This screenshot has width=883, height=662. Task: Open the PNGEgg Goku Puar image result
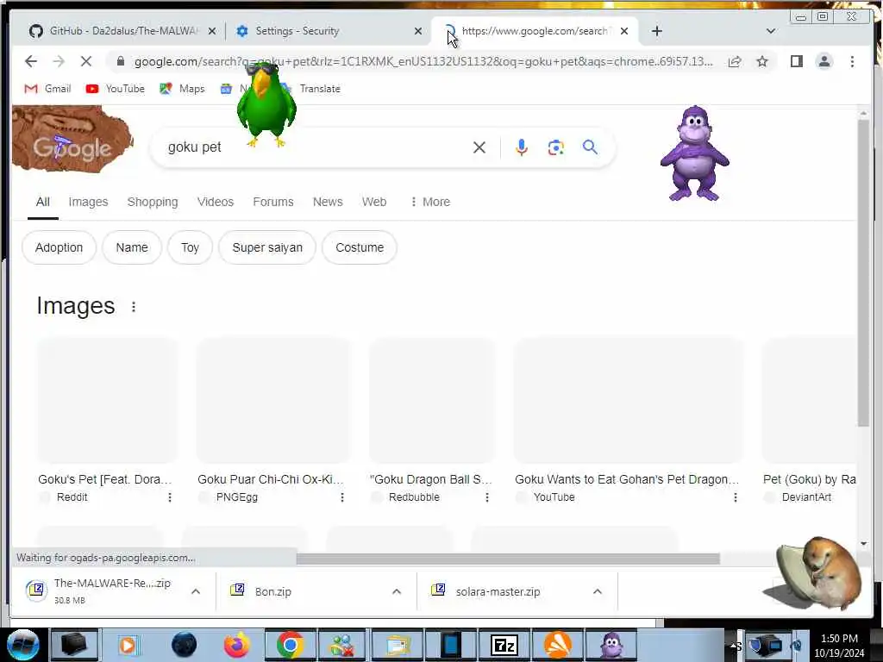point(272,400)
